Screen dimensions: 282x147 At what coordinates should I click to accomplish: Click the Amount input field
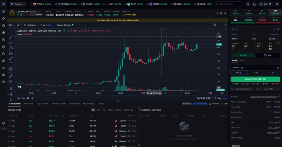pos(255,68)
